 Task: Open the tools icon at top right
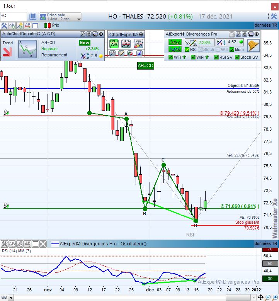click(x=274, y=16)
